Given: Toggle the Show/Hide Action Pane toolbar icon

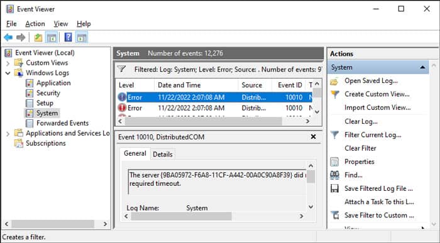Looking at the screenshot, I should 82,37.
